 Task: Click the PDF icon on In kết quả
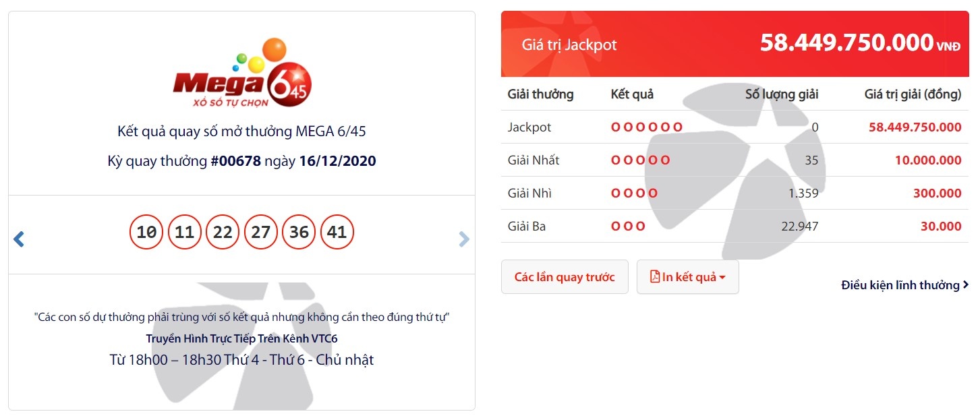[x=654, y=276]
